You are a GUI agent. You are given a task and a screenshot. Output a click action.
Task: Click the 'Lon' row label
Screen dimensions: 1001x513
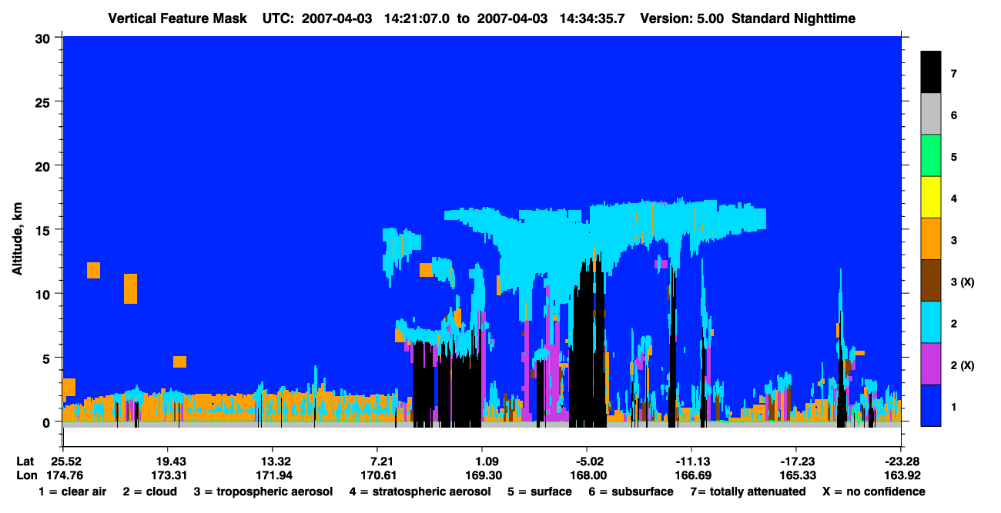25,475
